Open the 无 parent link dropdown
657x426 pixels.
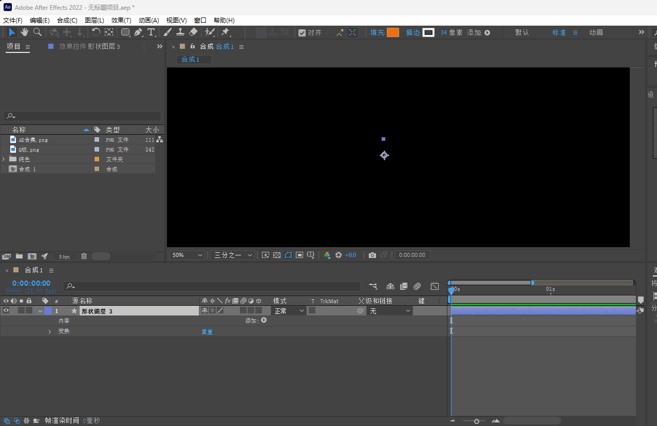coord(390,311)
